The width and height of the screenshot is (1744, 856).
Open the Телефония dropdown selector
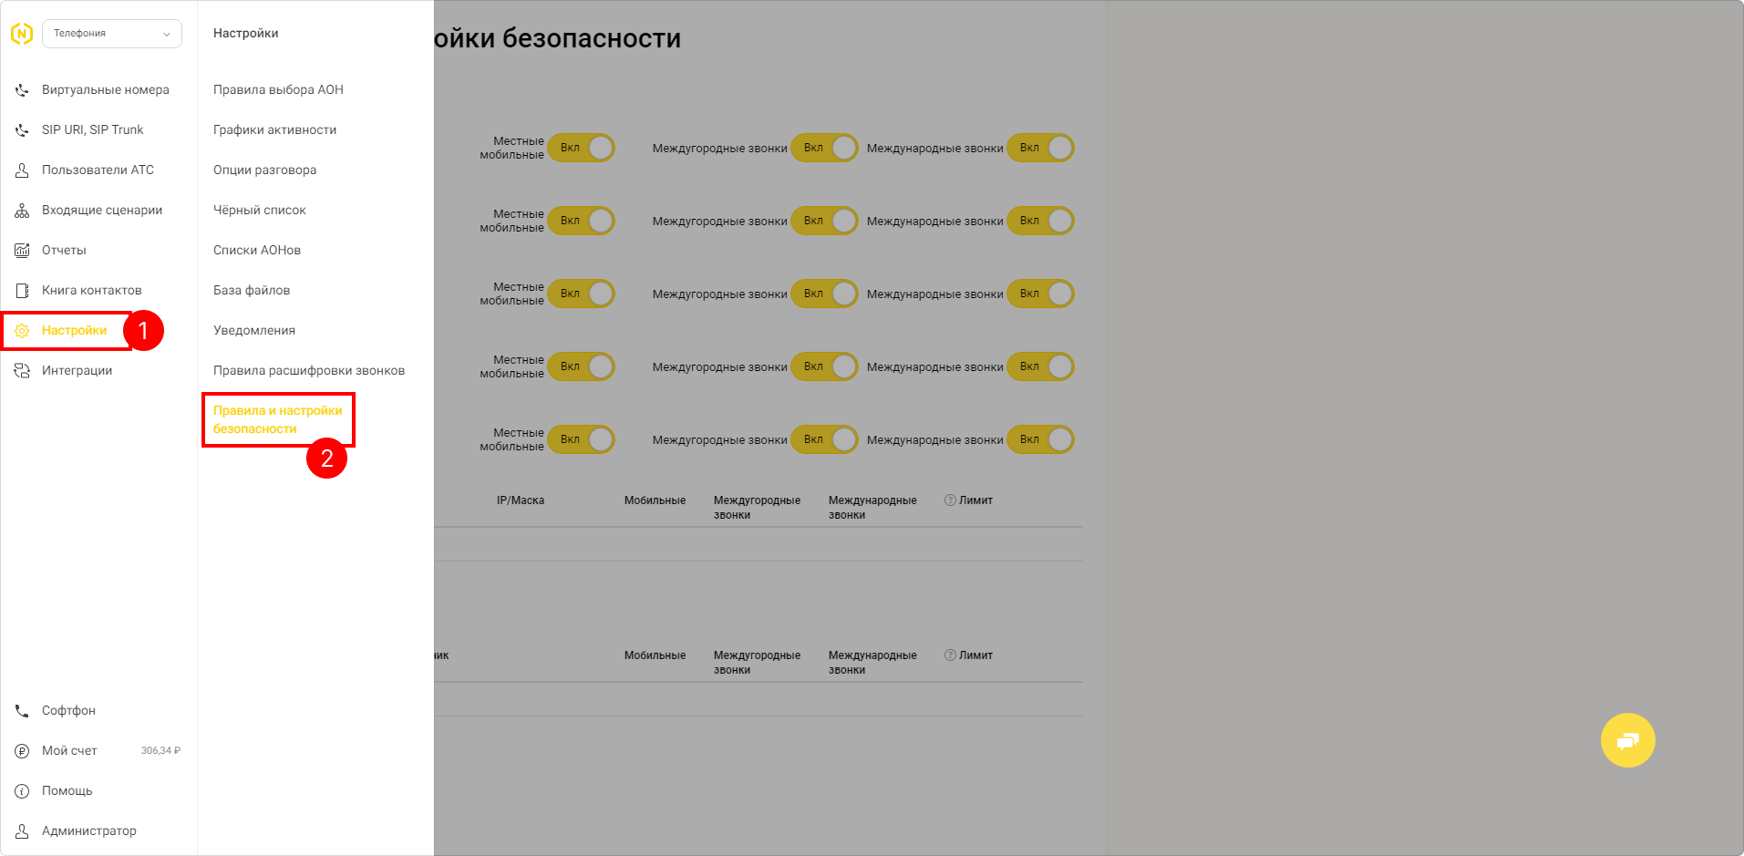pyautogui.click(x=112, y=34)
